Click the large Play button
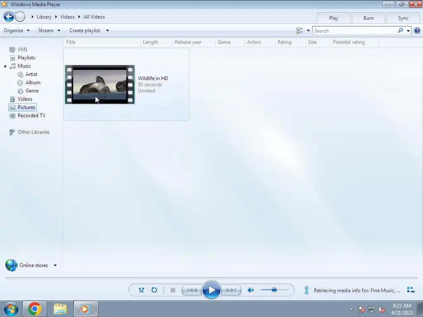This screenshot has width=423, height=317. 211,290
